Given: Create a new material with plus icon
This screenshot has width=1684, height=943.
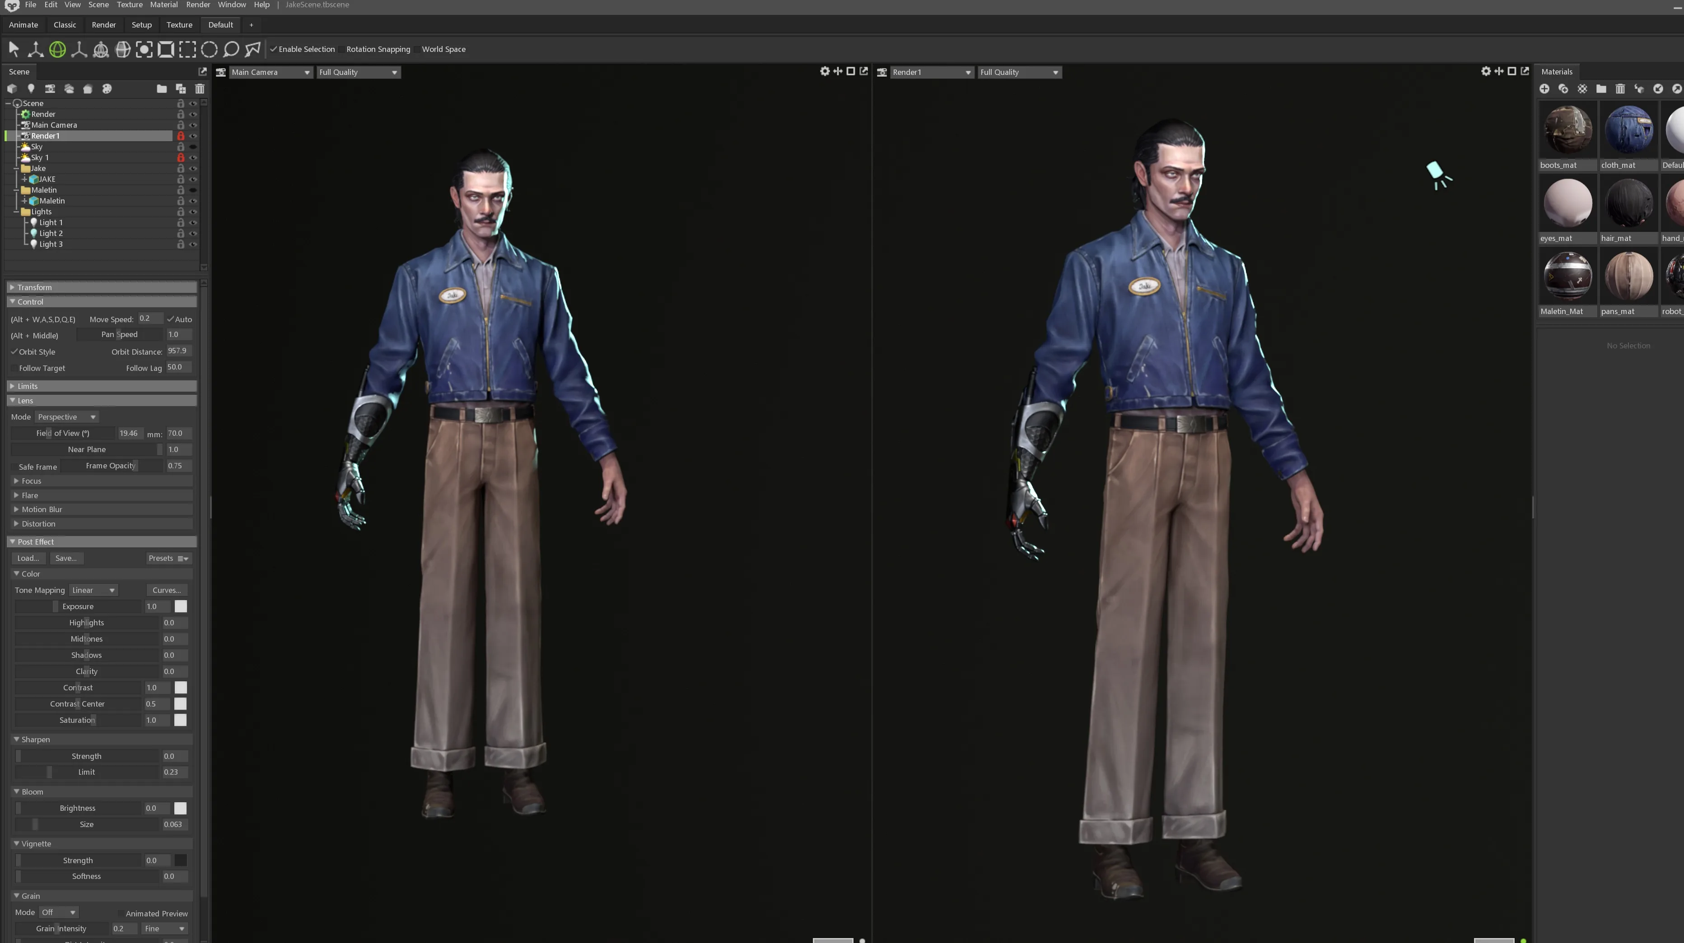Looking at the screenshot, I should (x=1544, y=89).
